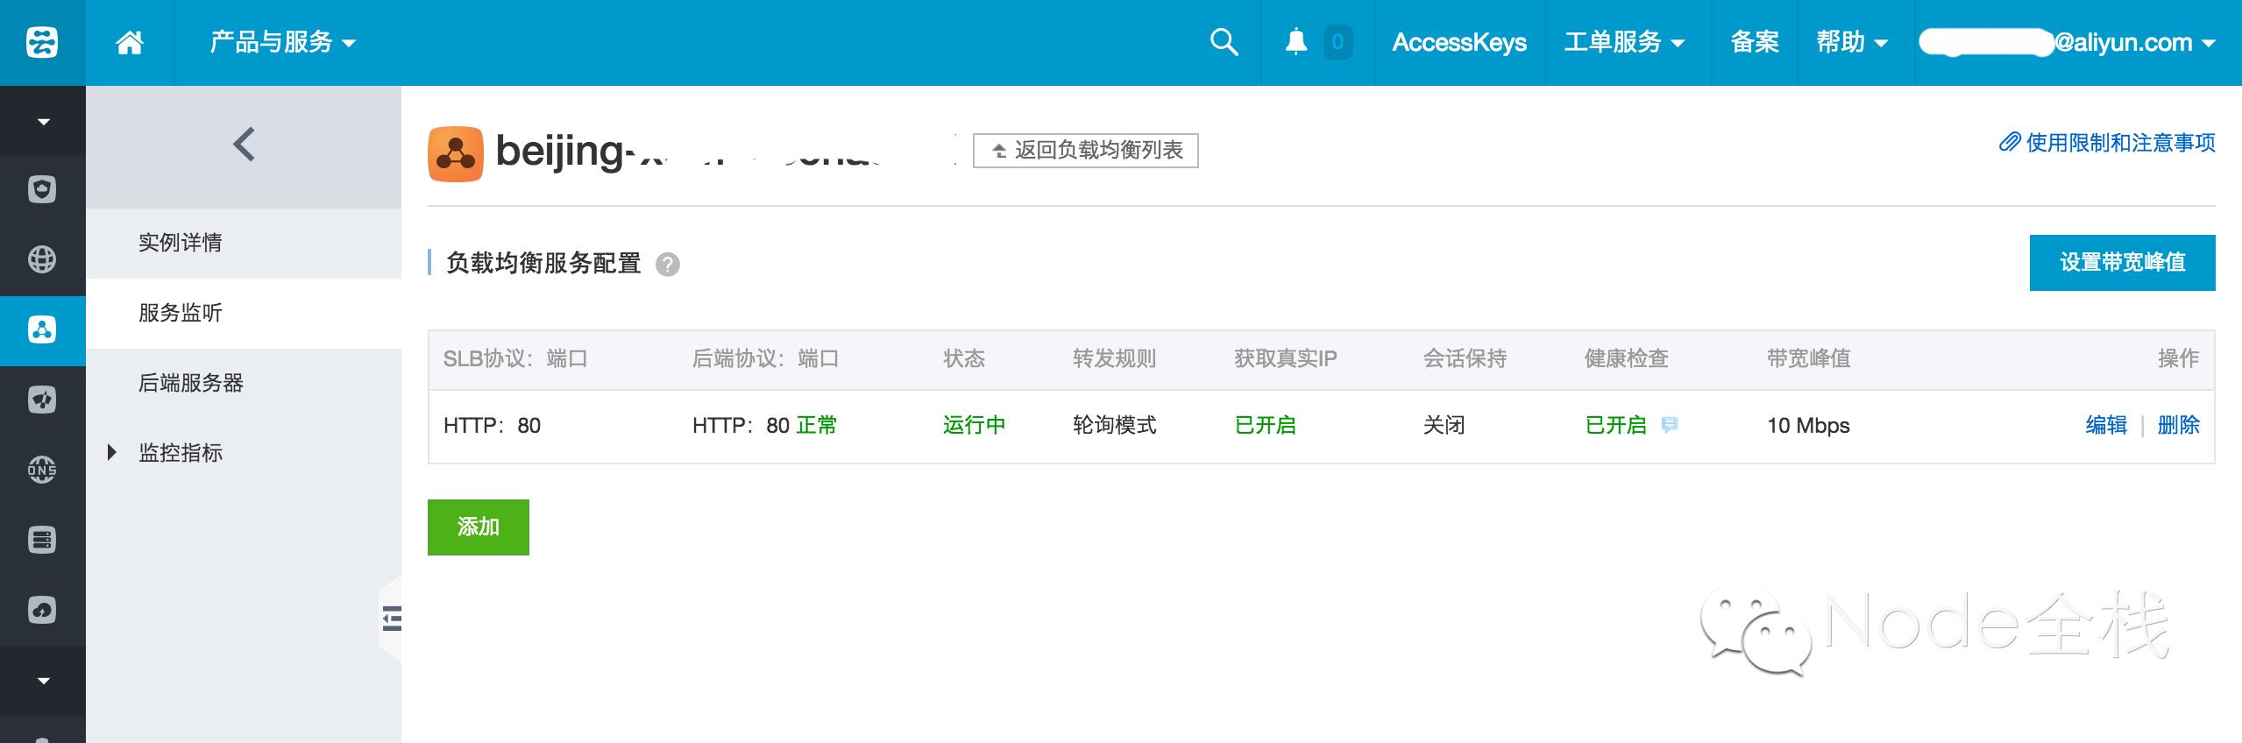Open the shield security service icon
The width and height of the screenshot is (2242, 743).
tap(42, 189)
